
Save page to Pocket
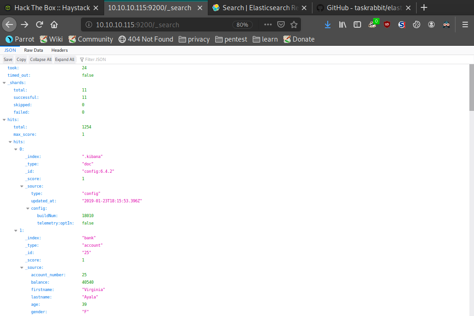click(x=281, y=24)
